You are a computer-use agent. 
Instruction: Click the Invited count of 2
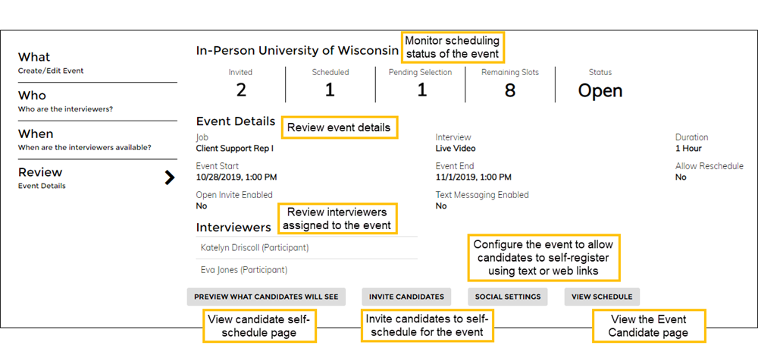241,90
